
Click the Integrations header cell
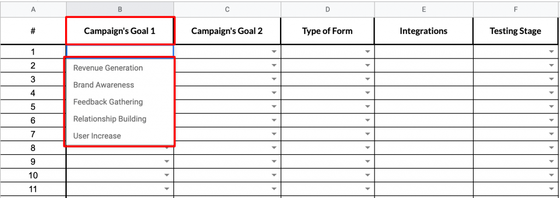point(424,31)
